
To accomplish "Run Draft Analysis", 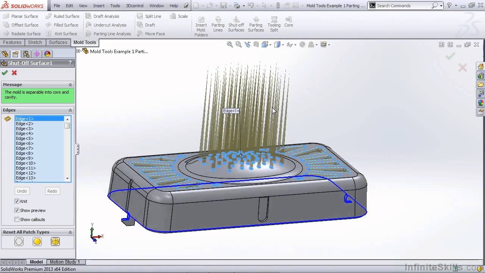I will [102, 16].
